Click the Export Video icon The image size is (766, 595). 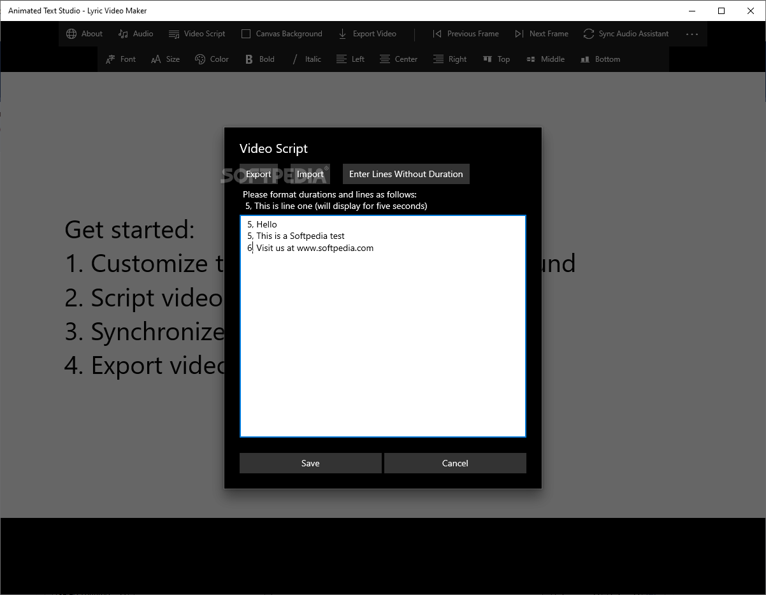click(x=367, y=33)
